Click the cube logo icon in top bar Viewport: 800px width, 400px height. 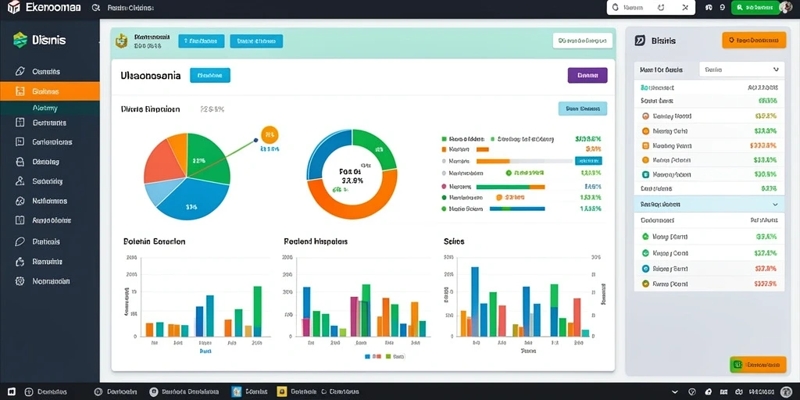(13, 7)
